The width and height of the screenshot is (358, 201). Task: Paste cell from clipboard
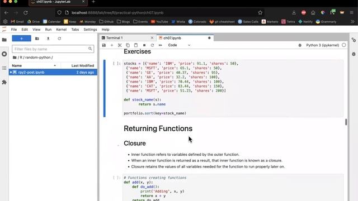(x=136, y=45)
